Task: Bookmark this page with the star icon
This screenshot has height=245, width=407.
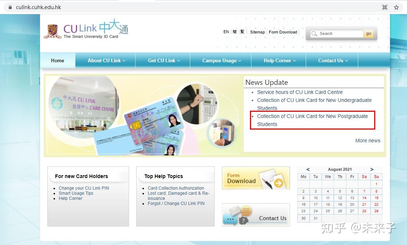Action: (x=396, y=7)
